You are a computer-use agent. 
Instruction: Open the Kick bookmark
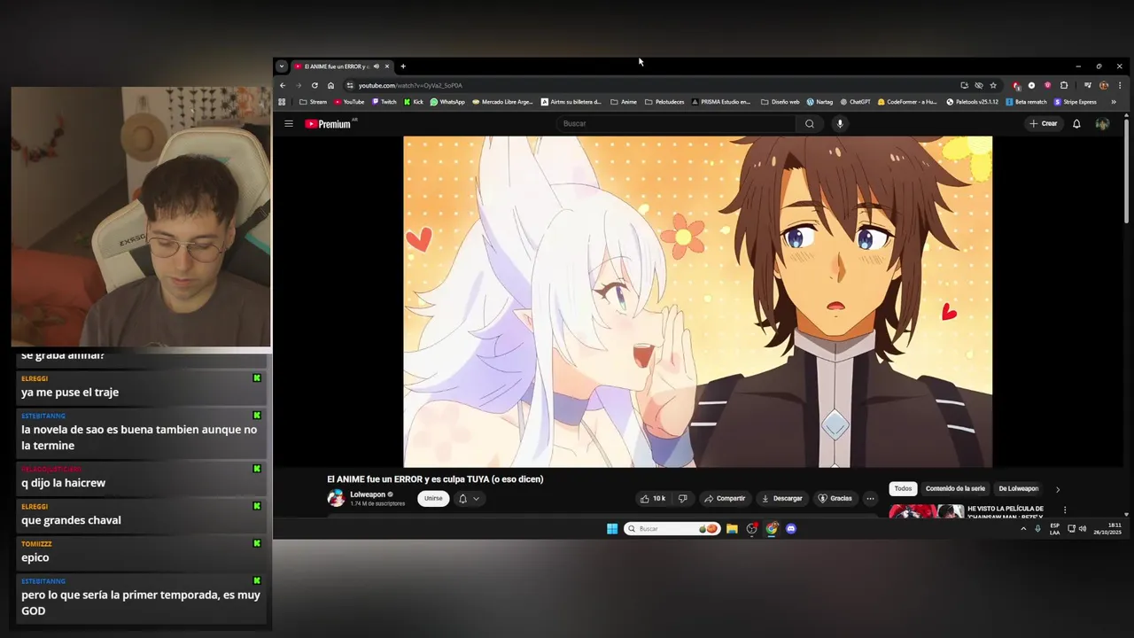coord(414,102)
